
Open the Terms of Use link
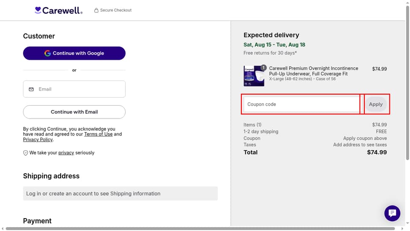[98, 134]
